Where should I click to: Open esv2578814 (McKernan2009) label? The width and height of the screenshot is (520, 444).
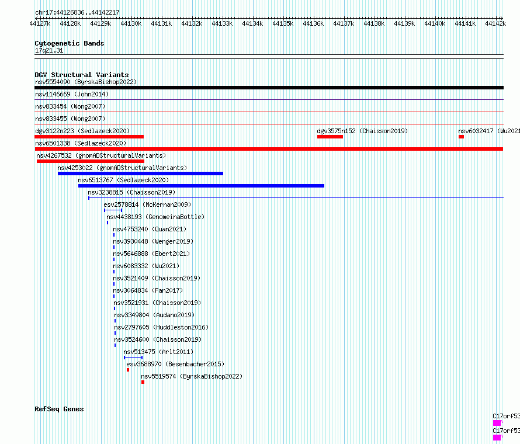[x=147, y=204]
